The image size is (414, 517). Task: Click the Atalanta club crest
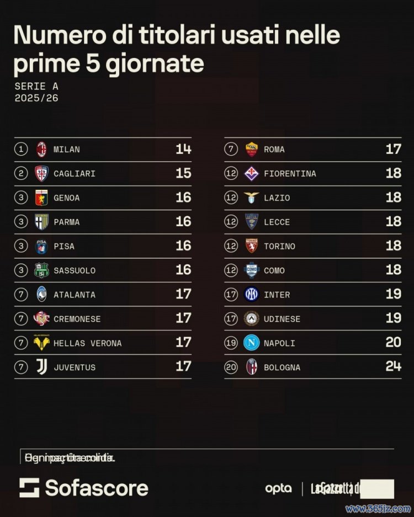[41, 294]
